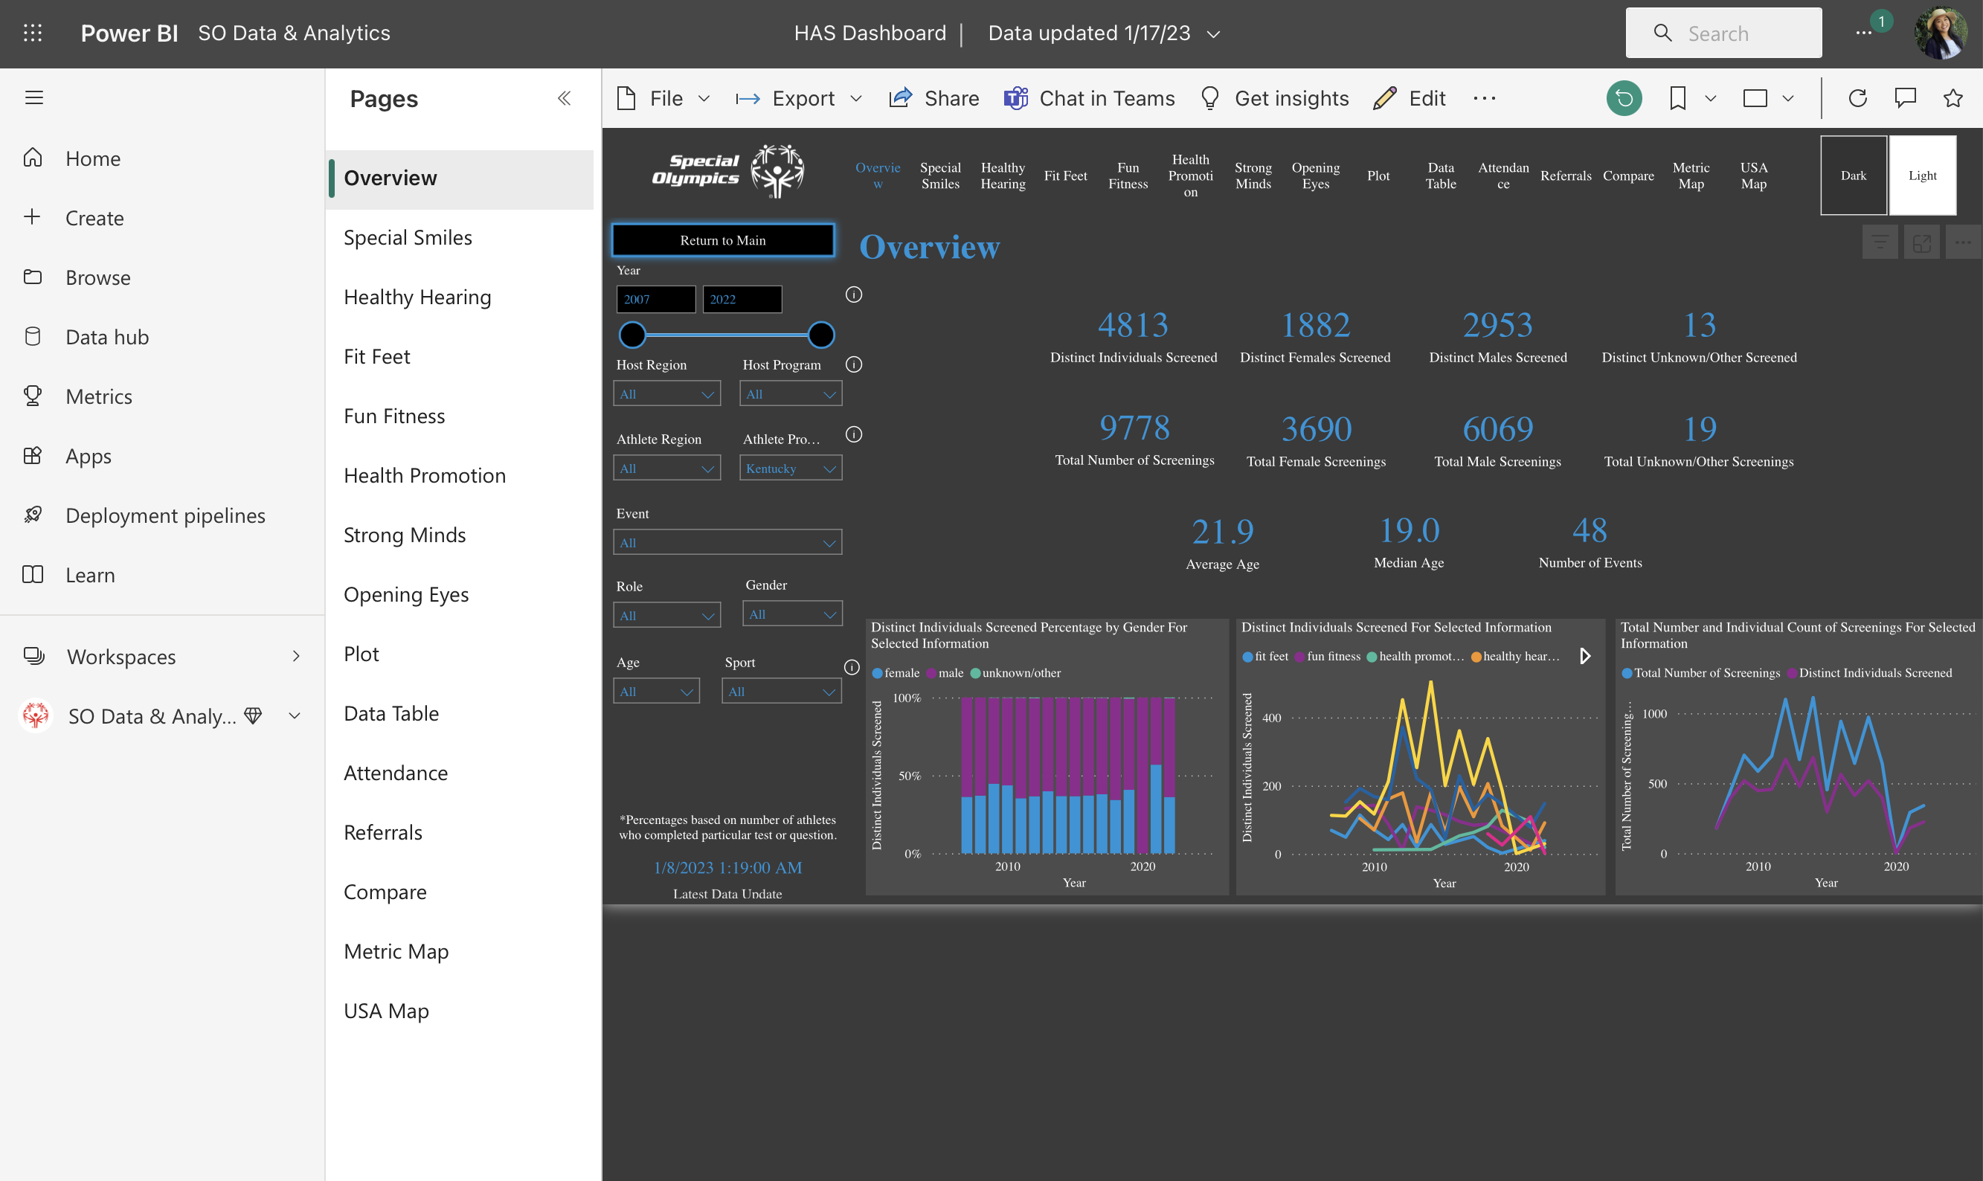1983x1181 pixels.
Task: Advance the chart legend with arrow
Action: pos(1584,656)
